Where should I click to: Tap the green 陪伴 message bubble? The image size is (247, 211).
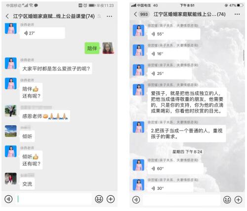pyautogui.click(x=92, y=48)
